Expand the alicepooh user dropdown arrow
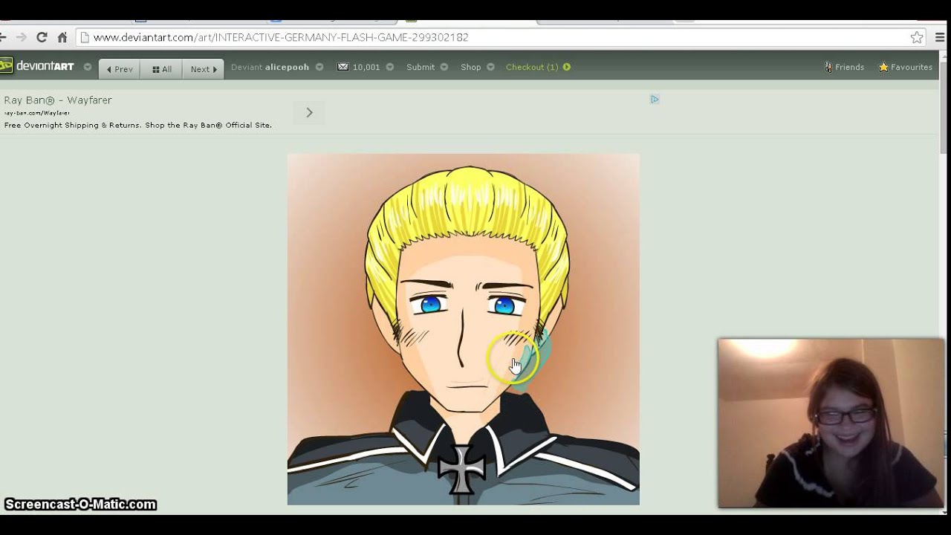This screenshot has width=951, height=535. pyautogui.click(x=319, y=67)
